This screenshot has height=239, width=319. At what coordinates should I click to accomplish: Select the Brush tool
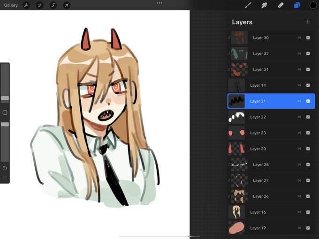pyautogui.click(x=248, y=5)
